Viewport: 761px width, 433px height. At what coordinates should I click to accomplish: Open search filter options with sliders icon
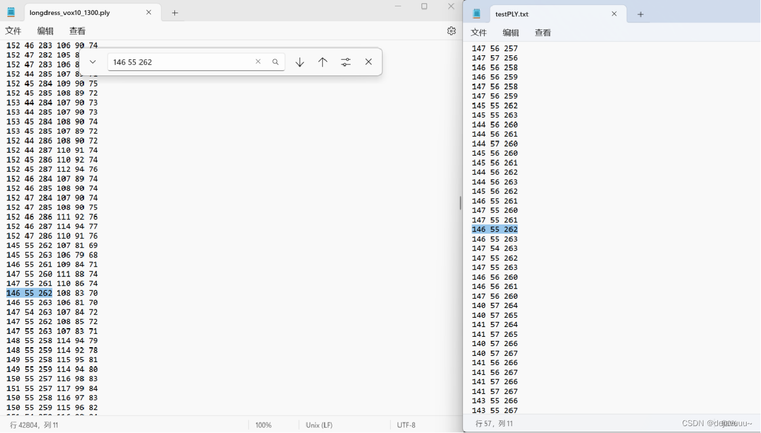[x=345, y=62]
